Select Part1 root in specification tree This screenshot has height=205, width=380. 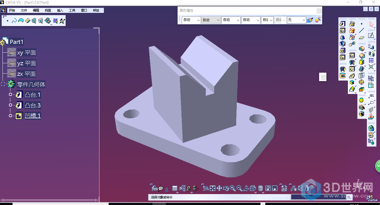tap(16, 42)
